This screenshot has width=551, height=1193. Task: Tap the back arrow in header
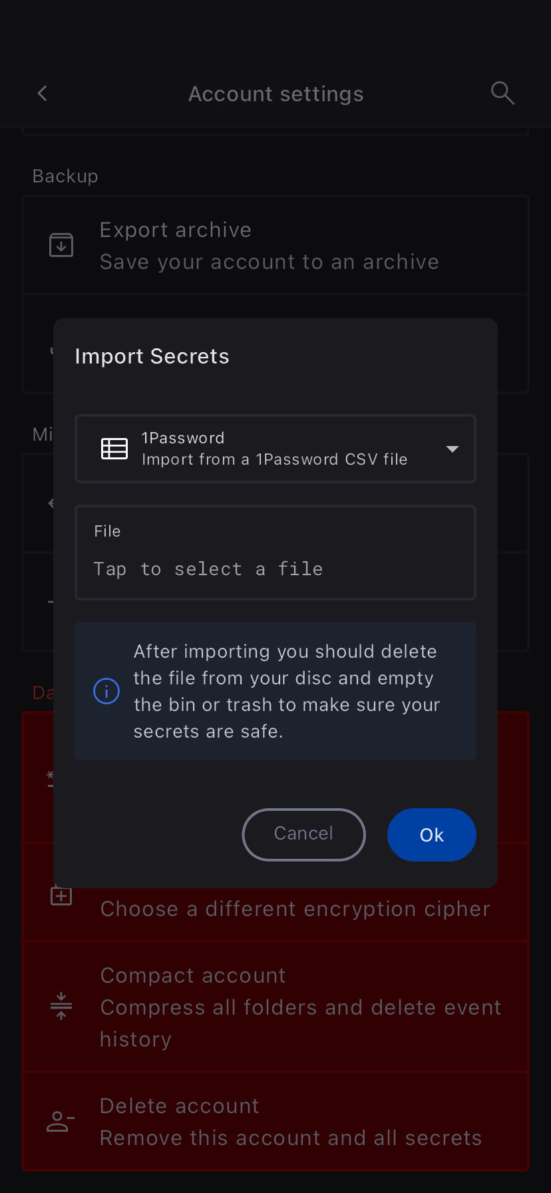point(43,93)
